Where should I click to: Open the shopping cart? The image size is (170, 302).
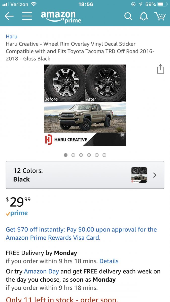pos(160,16)
